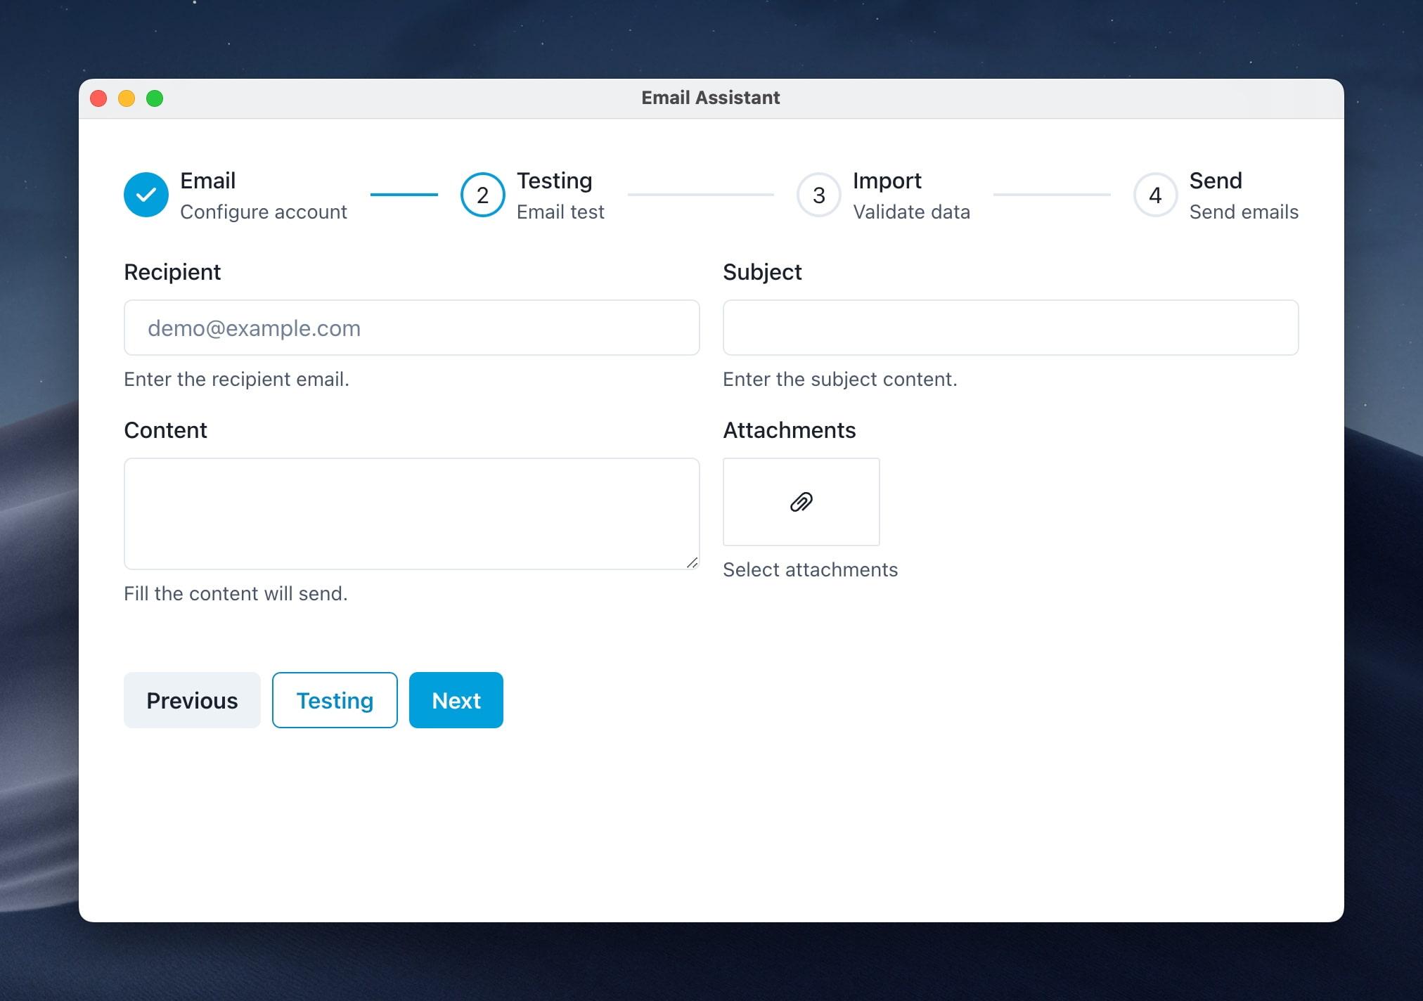
Task: Focus the Subject input field
Action: [x=1010, y=328]
